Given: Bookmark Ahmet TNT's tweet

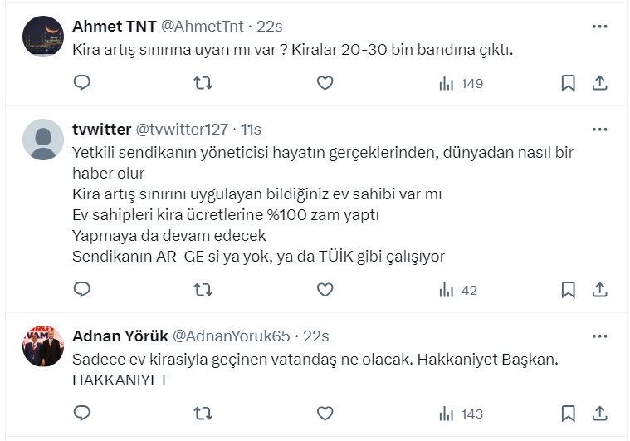Looking at the screenshot, I should (x=569, y=83).
